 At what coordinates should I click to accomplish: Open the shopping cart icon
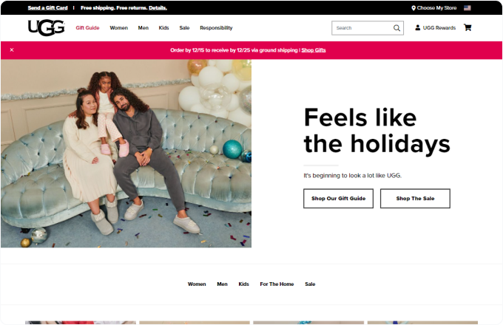click(467, 27)
